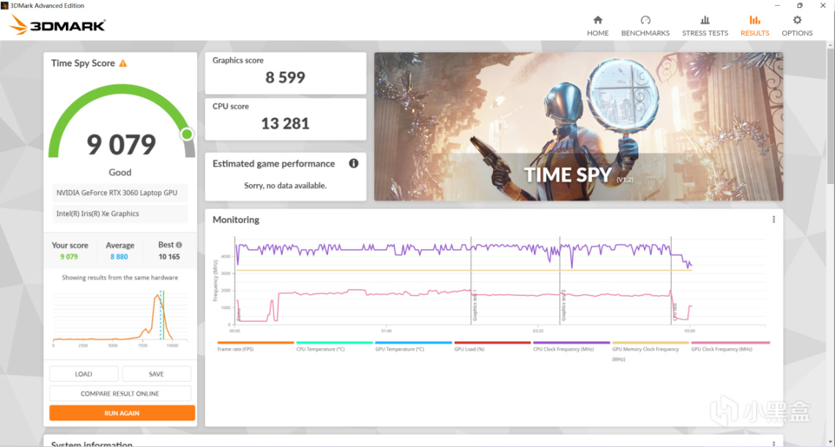Click the Average score 8 880
Image resolution: width=835 pixels, height=447 pixels.
coord(119,256)
